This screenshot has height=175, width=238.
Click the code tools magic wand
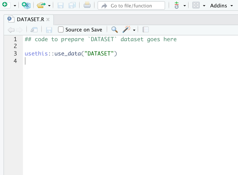click(126, 29)
